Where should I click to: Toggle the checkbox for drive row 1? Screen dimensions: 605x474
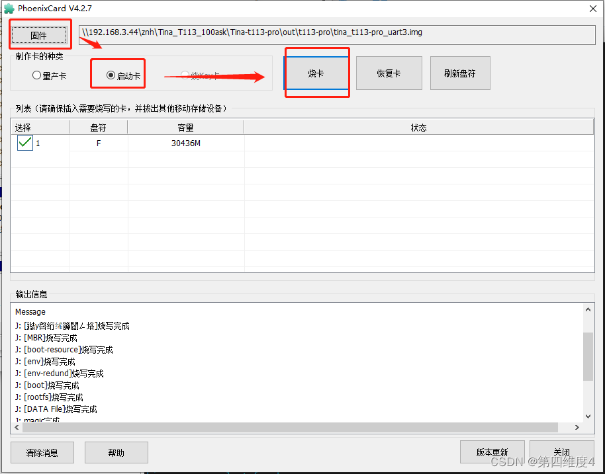[25, 143]
